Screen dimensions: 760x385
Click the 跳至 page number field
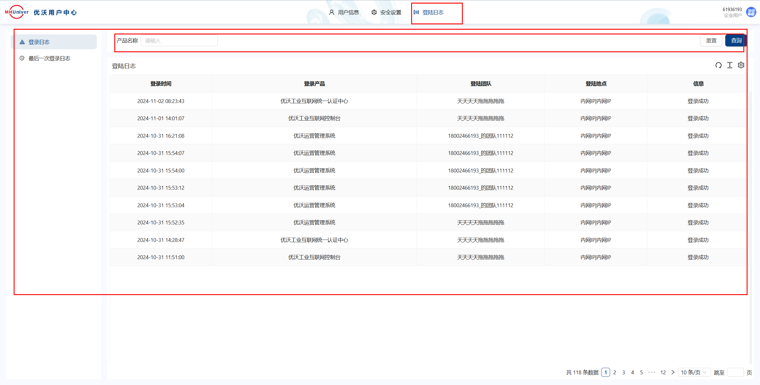735,372
